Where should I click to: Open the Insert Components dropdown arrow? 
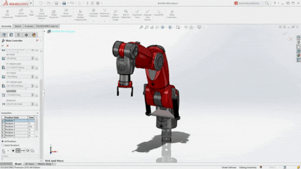click(x=21, y=21)
